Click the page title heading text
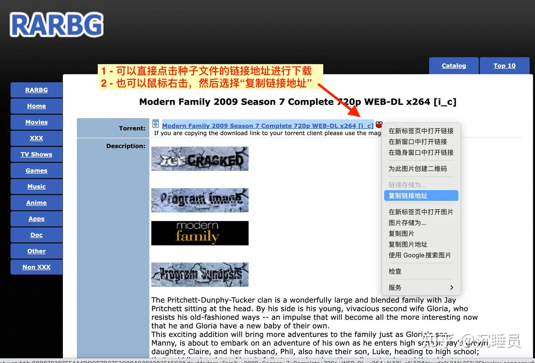Image resolution: width=535 pixels, height=363 pixels. point(298,102)
